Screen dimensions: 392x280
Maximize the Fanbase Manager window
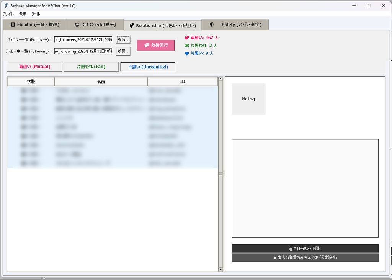pos(369,5)
